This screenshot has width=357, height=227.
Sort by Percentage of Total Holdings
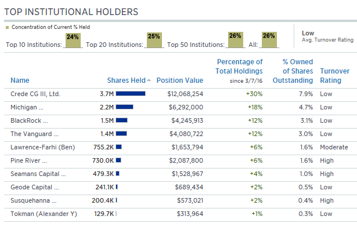click(239, 67)
